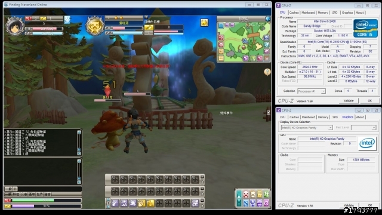Click red cross icon on minimap left
The image size is (382, 215).
221,38
